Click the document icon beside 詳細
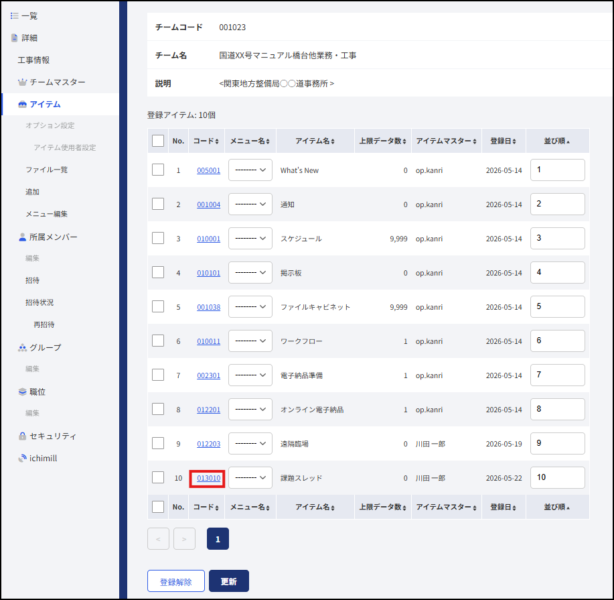This screenshot has width=614, height=600. tap(15, 38)
